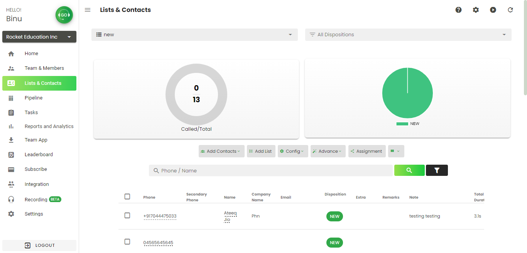This screenshot has width=527, height=253.
Task: Open the settings gear icon in header
Action: pos(476,10)
